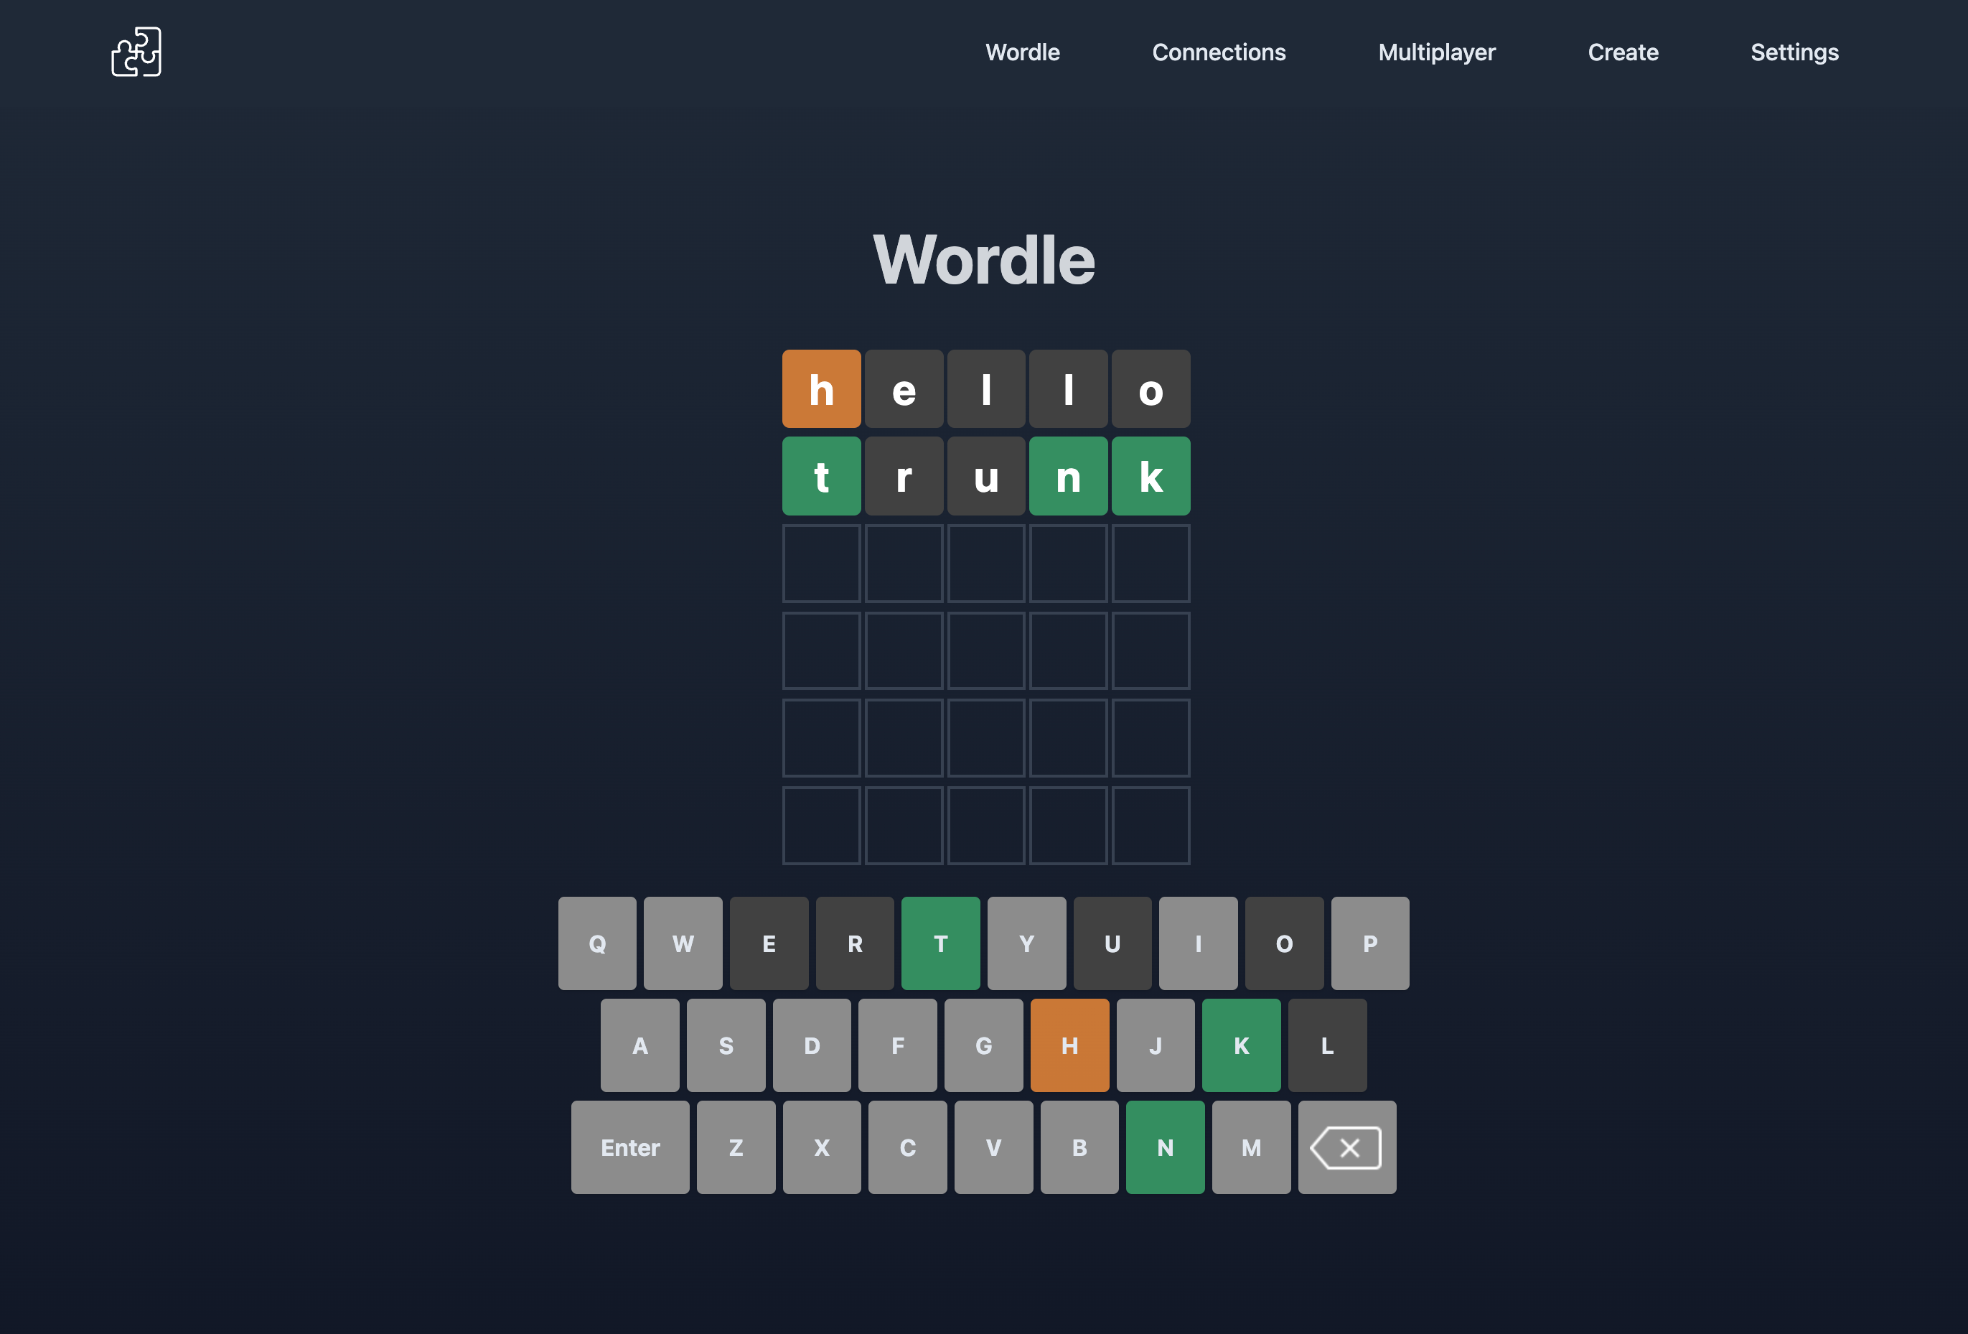Tap the Y key on keyboard

point(1026,943)
